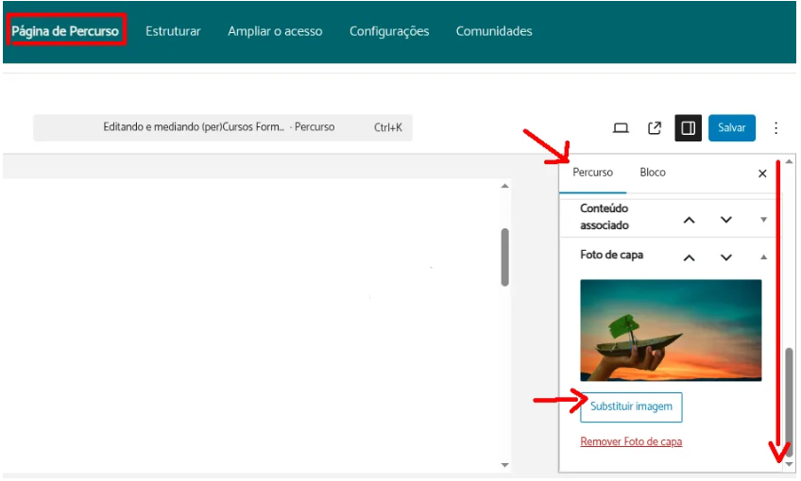Open the Percurso in new tab icon
Image resolution: width=801 pixels, height=481 pixels.
point(654,128)
